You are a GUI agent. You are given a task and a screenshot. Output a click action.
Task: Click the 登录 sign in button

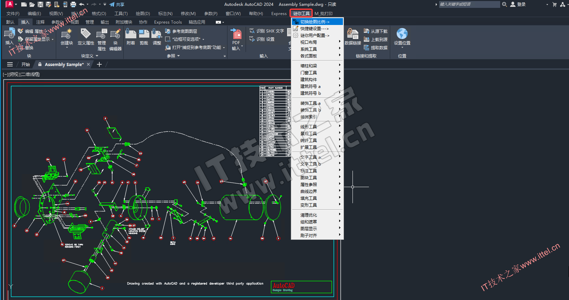(x=518, y=4)
